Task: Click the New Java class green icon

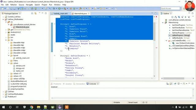Action: pos(74,9)
